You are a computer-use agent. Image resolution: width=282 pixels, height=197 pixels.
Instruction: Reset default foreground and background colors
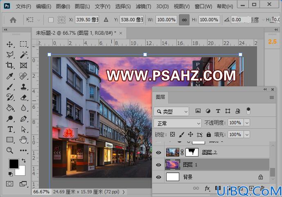[x=10, y=174]
